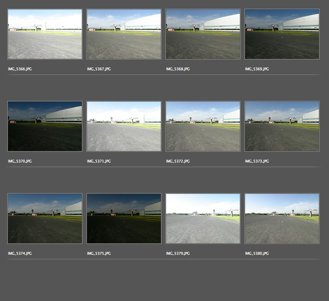Select the IMG_5370.JPG filename label

point(20,161)
